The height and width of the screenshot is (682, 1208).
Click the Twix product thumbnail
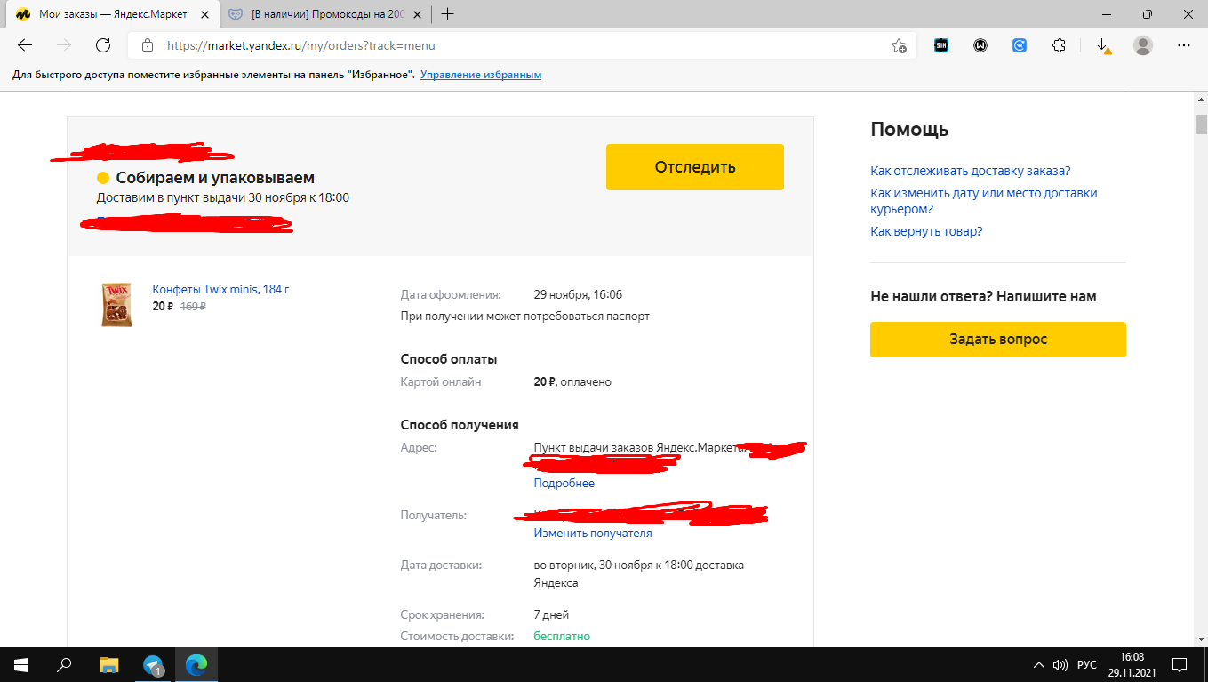click(116, 304)
